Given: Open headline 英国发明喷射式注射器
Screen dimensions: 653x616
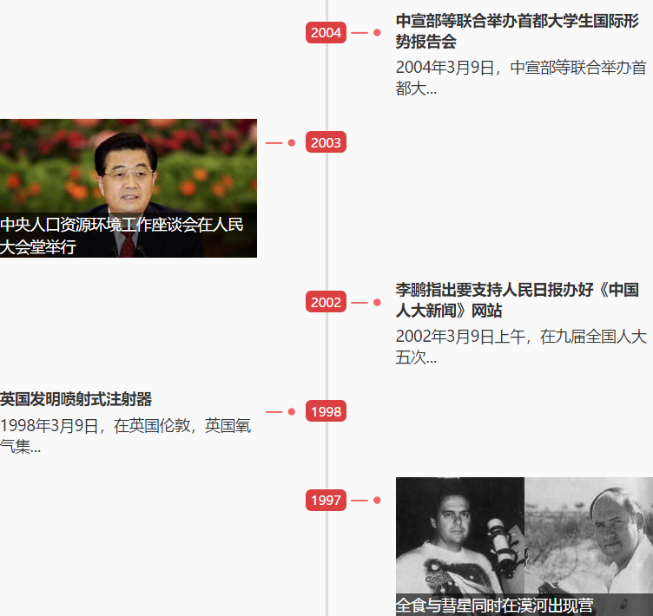Looking at the screenshot, I should tap(76, 399).
